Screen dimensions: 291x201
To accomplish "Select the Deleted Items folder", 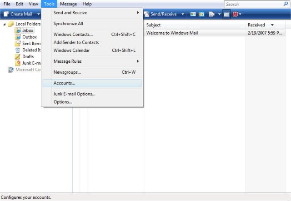I will [31, 50].
